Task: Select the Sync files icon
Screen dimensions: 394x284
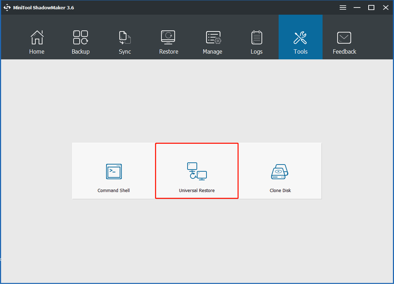Action: point(125,38)
